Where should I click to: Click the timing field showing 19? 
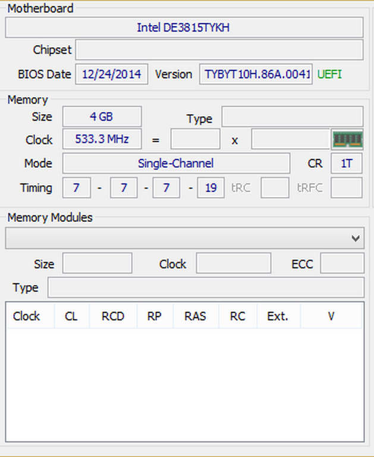(x=210, y=188)
